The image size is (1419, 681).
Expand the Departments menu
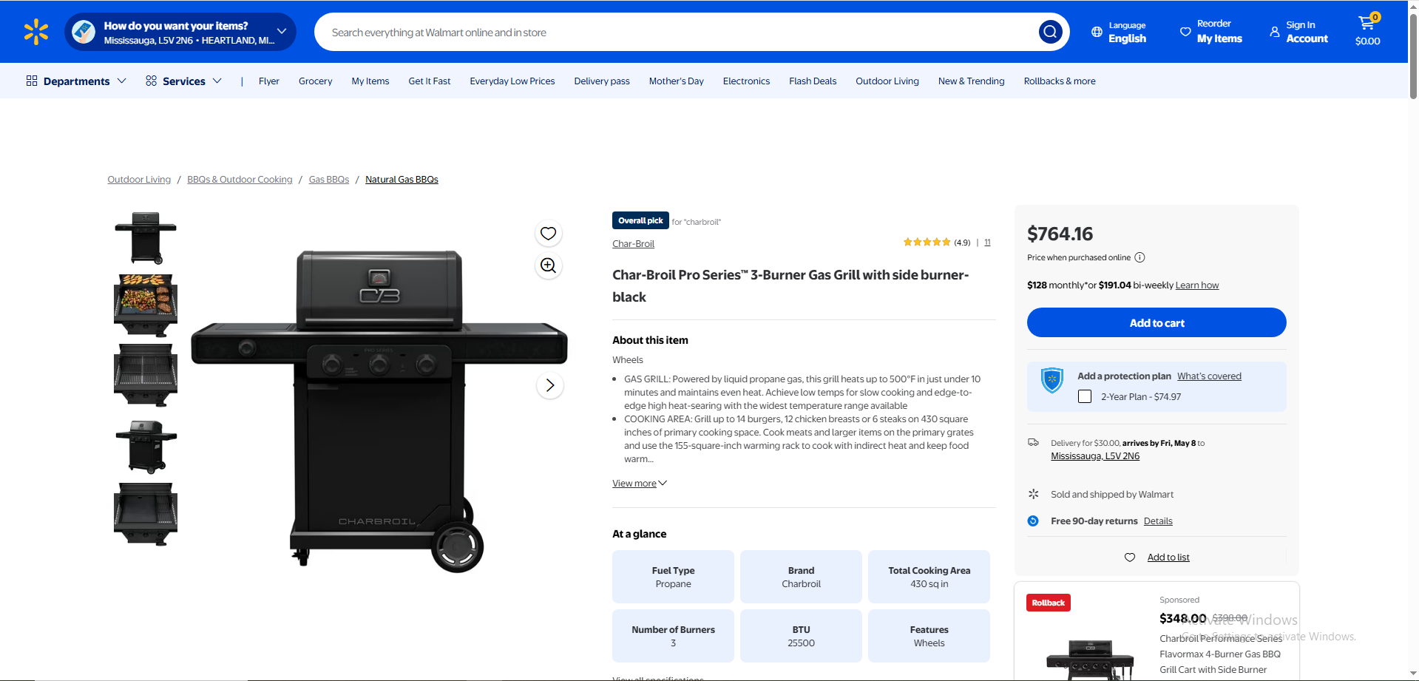coord(76,81)
